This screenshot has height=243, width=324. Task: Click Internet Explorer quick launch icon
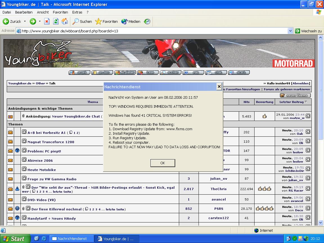pos(44,239)
